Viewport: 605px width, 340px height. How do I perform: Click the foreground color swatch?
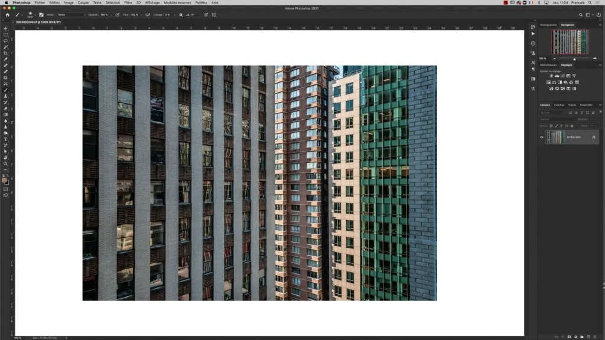pos(5,180)
